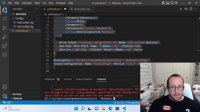Click the unsaved dot on methods.ps1 tab

pyautogui.click(x=65, y=9)
